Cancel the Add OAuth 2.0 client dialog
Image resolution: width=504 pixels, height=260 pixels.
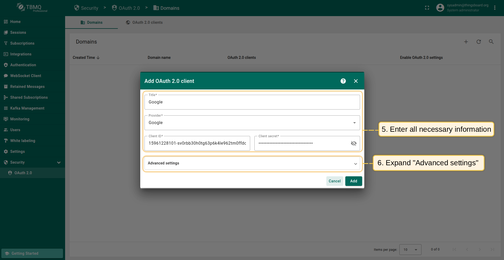(334, 181)
